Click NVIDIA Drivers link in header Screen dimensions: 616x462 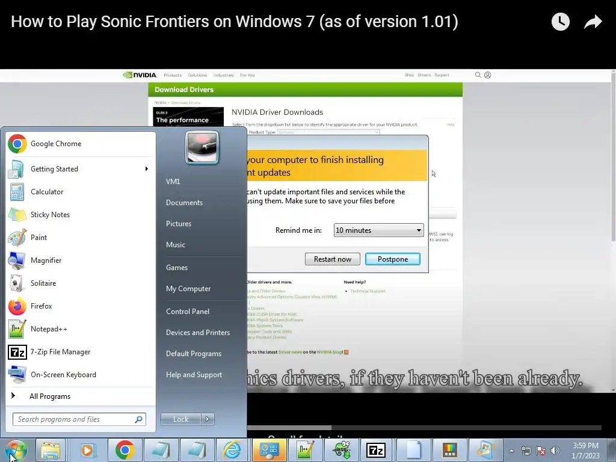424,75
